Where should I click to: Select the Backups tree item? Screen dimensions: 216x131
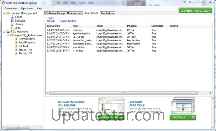(20, 21)
